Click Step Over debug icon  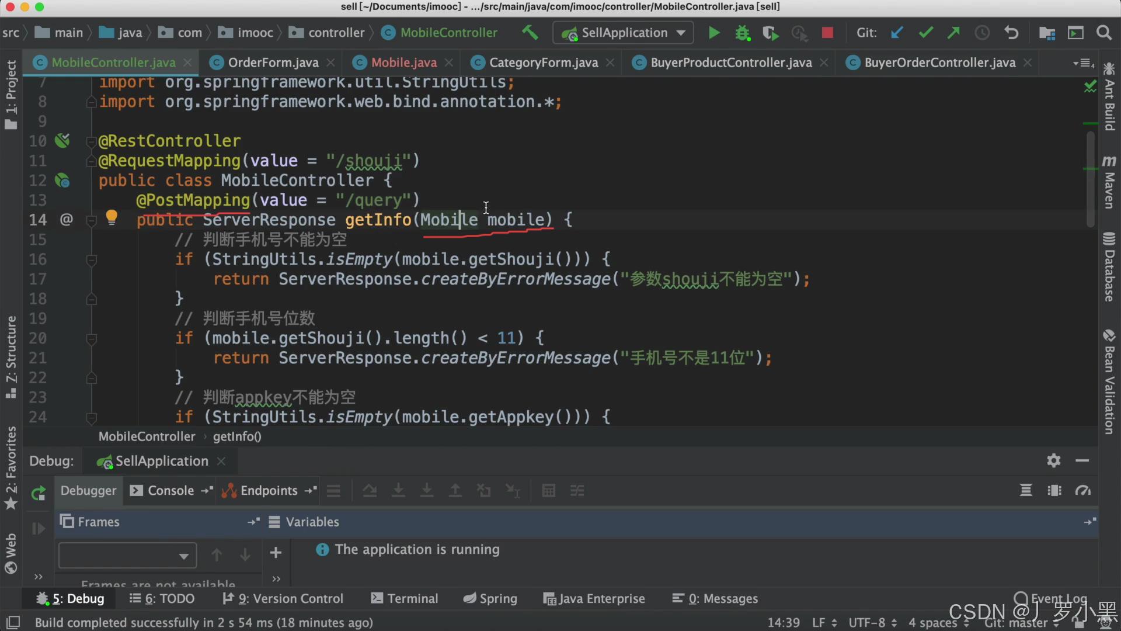click(x=370, y=491)
